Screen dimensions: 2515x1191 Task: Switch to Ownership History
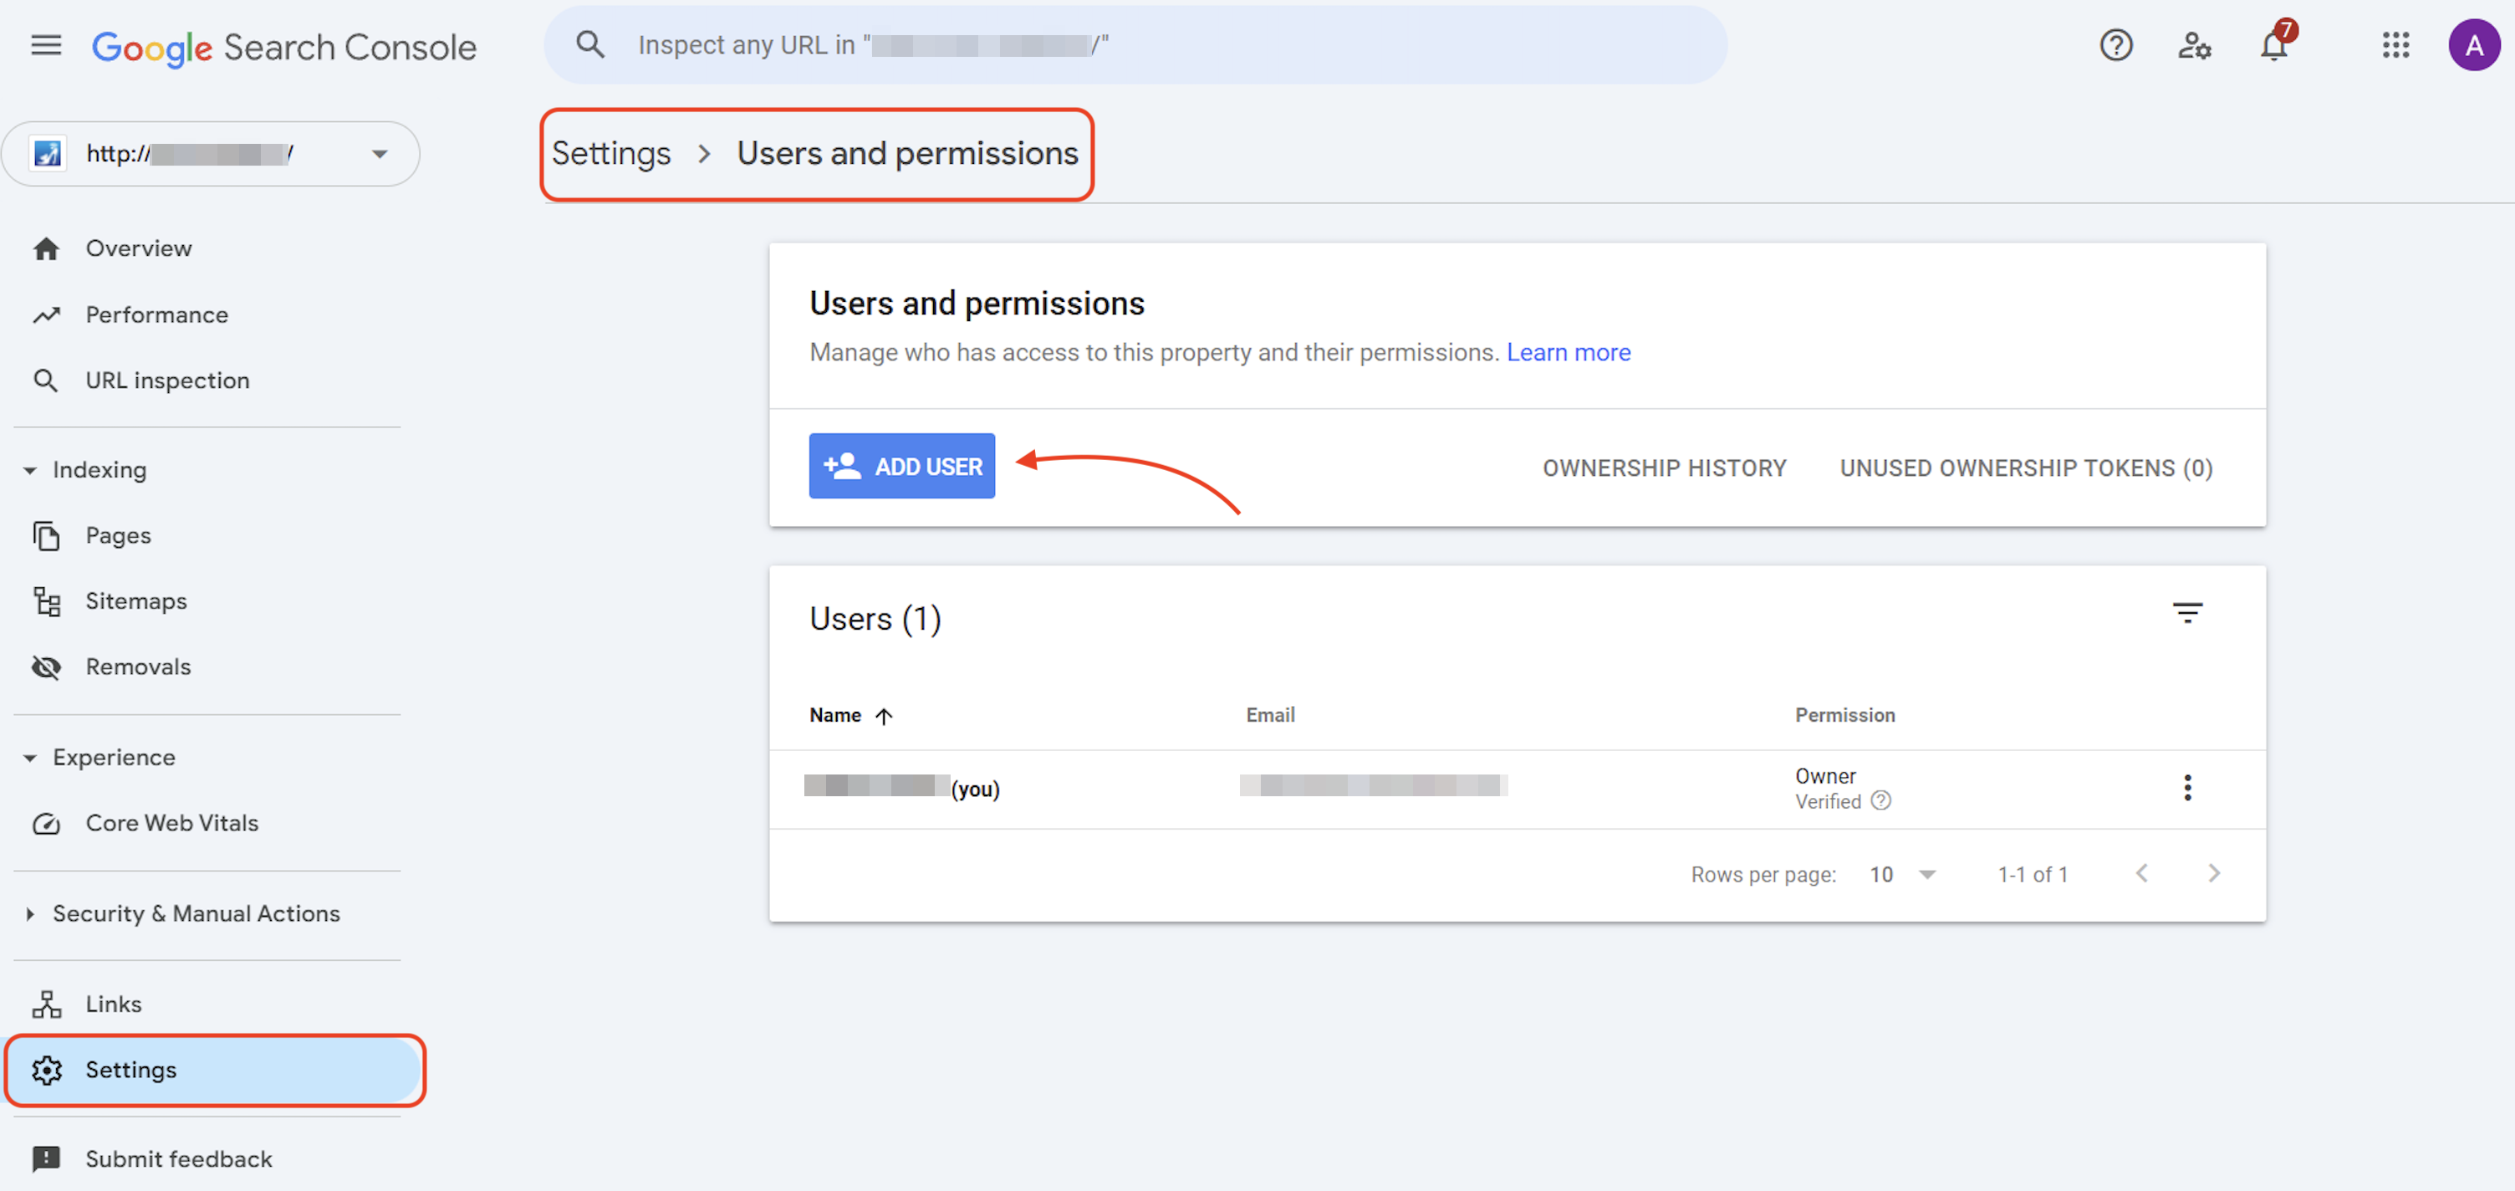pos(1665,467)
